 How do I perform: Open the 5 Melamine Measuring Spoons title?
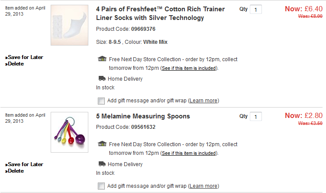pyautogui.click(x=143, y=116)
